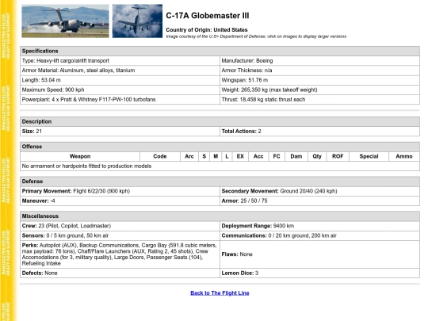
Task: Follow the Back to The Flight Line link
Action: (220, 293)
